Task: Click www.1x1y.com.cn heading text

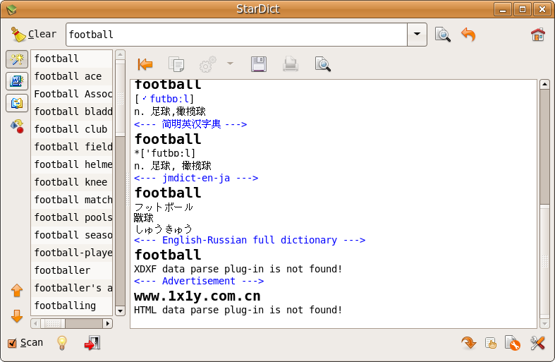Action: (197, 296)
